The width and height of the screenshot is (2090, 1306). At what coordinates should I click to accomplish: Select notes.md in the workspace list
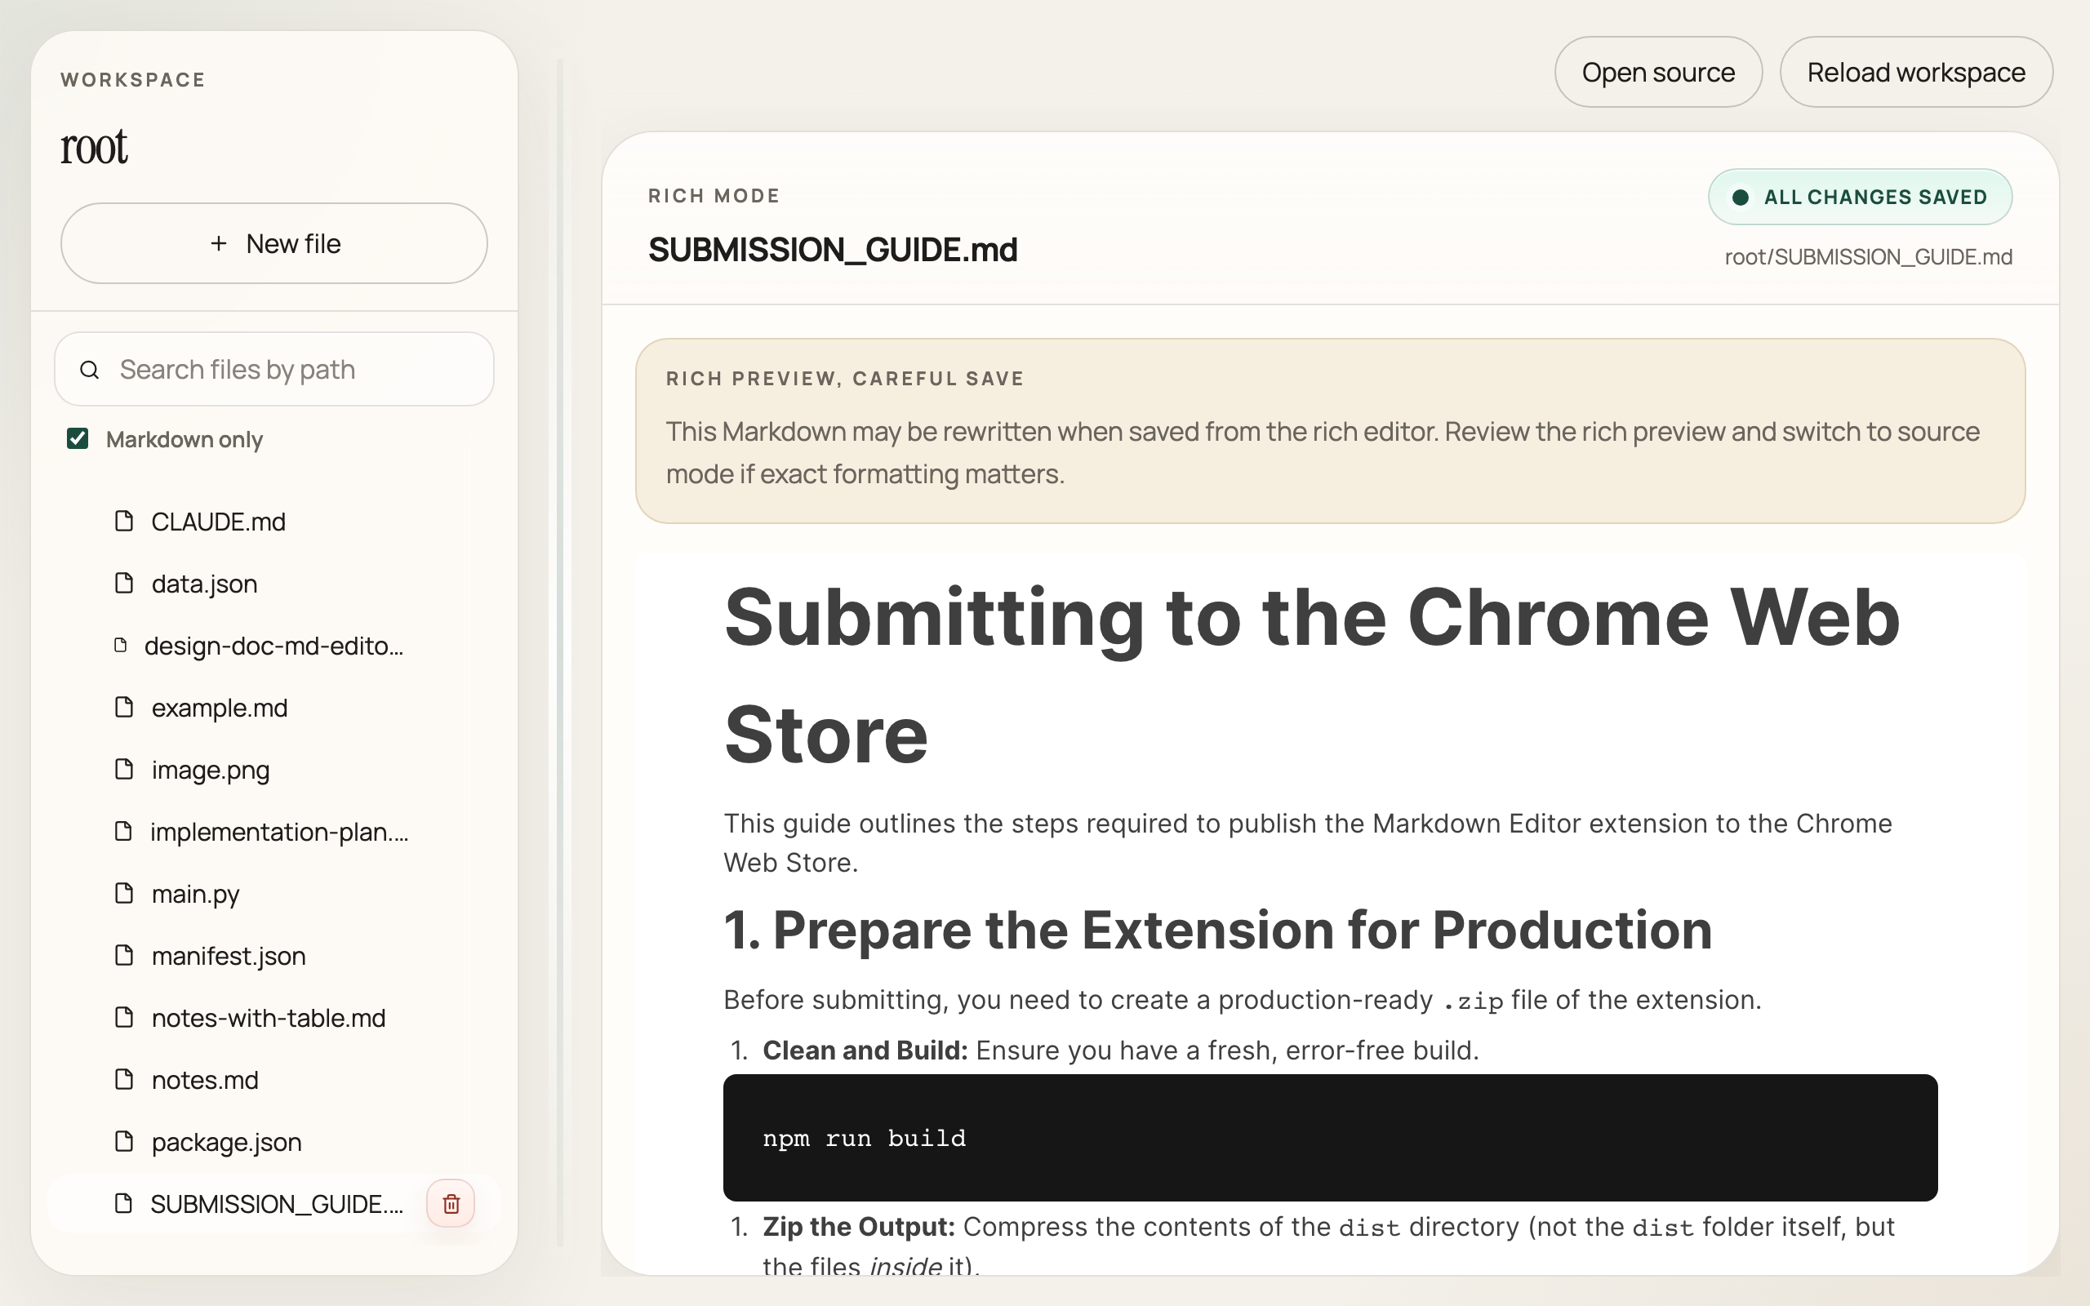point(205,1081)
